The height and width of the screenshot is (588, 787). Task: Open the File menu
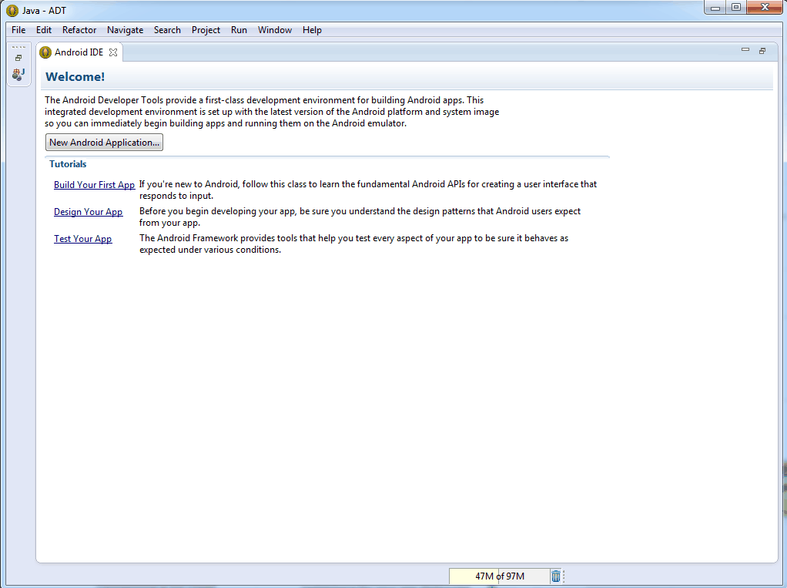(x=18, y=30)
